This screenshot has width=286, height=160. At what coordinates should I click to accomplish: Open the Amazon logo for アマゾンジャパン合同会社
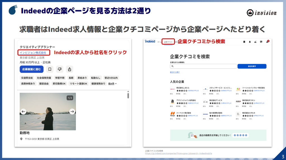tap(173, 102)
